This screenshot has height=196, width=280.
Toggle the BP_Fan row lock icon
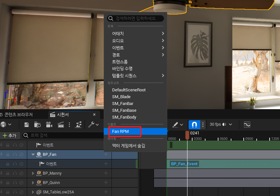coord(8,155)
